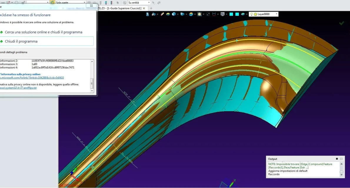Click the crash details scrollbar thumb
This screenshot has width=350, height=188.
(92, 83)
